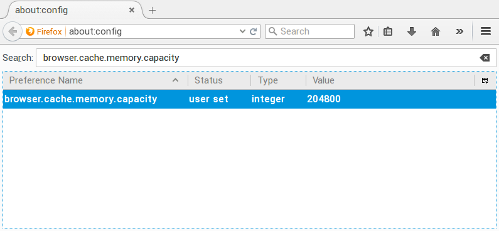
Task: Sort by the Status column header
Action: [219, 80]
